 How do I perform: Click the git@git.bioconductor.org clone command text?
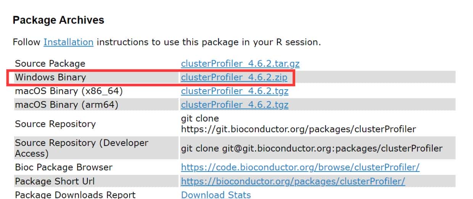(312, 148)
